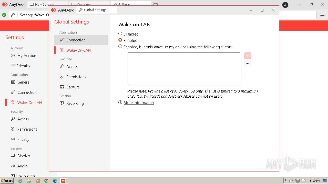The height and width of the screenshot is (184, 328).
Task: Click Wake-On-LAN signal icon in Global Settings
Action: click(62, 50)
